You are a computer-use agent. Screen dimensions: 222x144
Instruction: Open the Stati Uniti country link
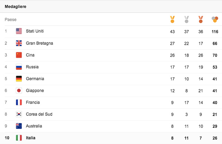[35, 31]
